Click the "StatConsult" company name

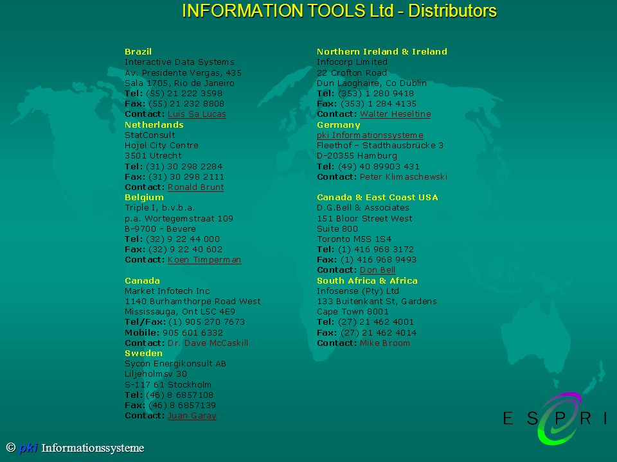pyautogui.click(x=150, y=135)
